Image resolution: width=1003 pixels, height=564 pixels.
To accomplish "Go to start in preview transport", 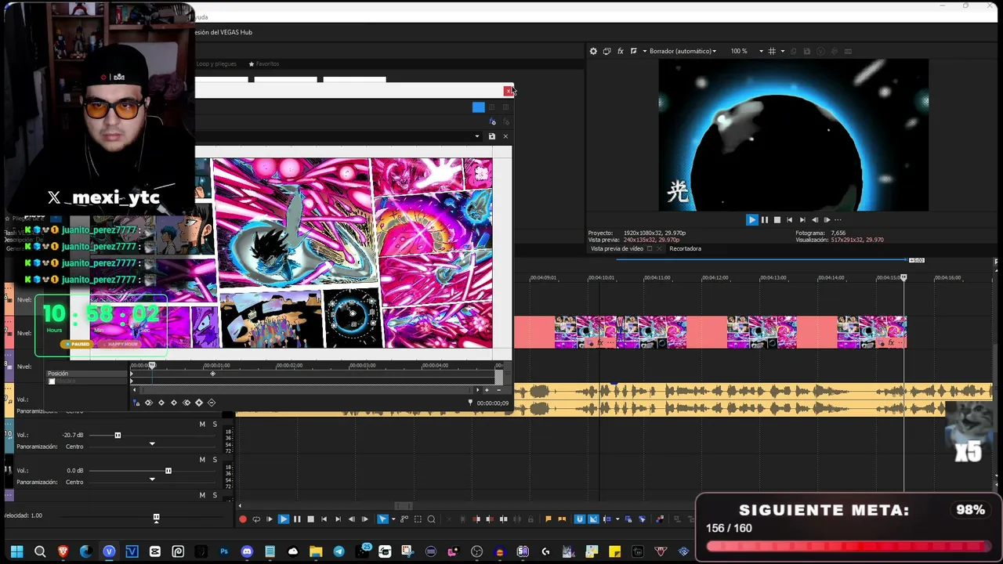I will (x=789, y=220).
